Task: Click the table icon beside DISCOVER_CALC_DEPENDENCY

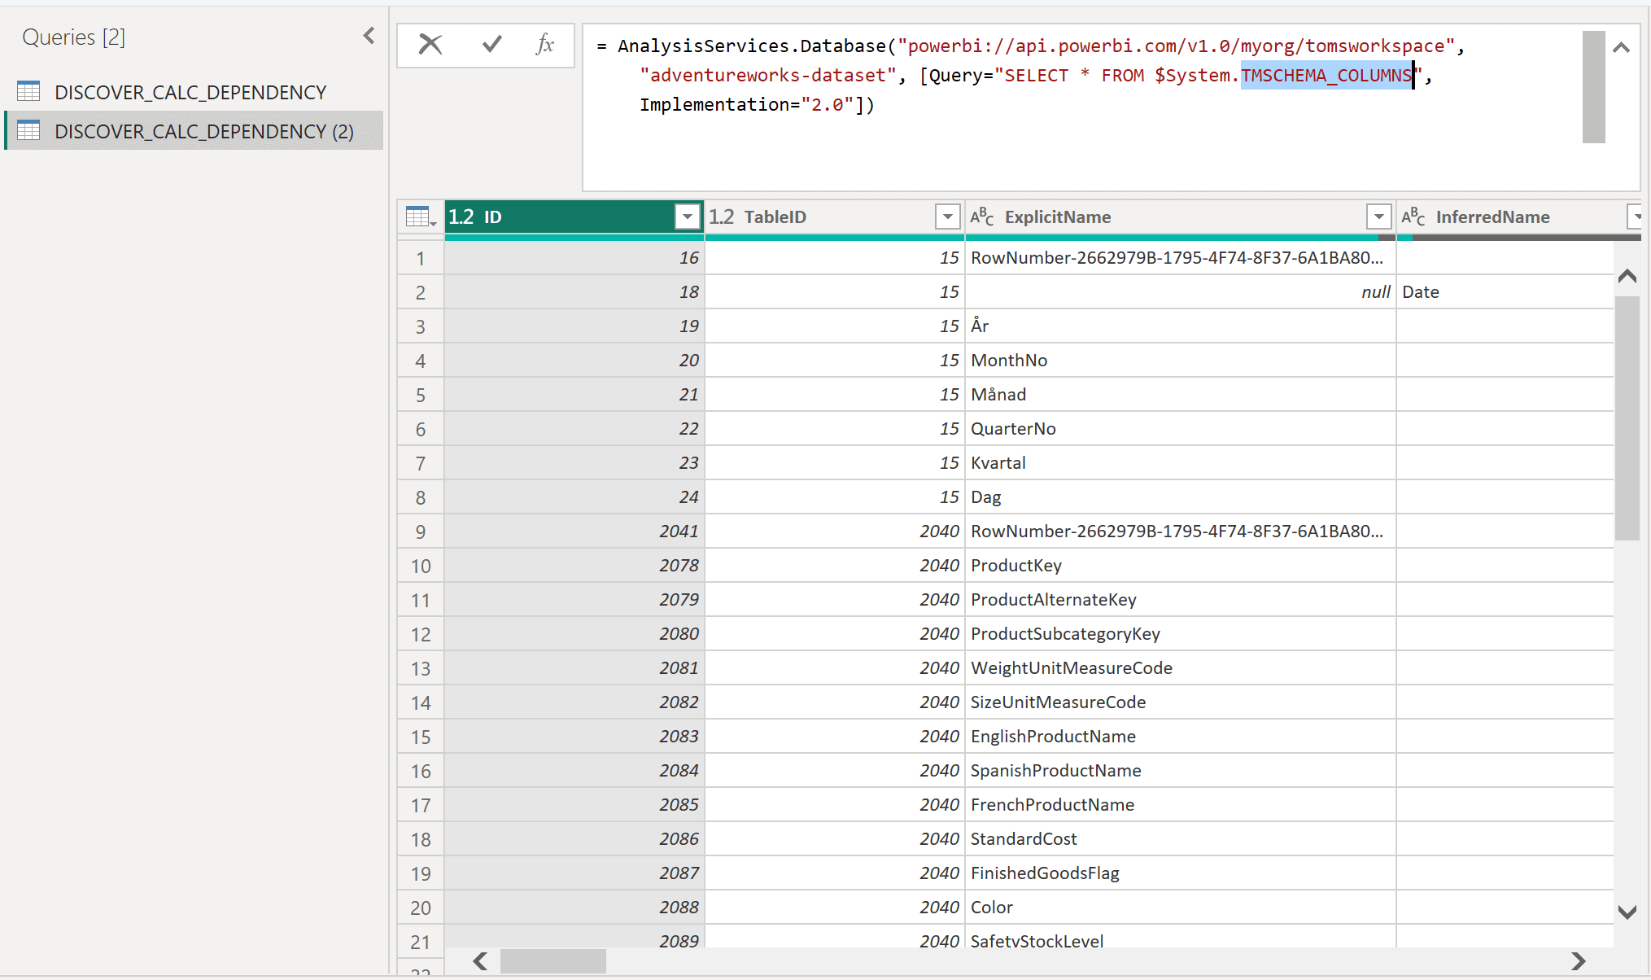Action: pos(29,91)
